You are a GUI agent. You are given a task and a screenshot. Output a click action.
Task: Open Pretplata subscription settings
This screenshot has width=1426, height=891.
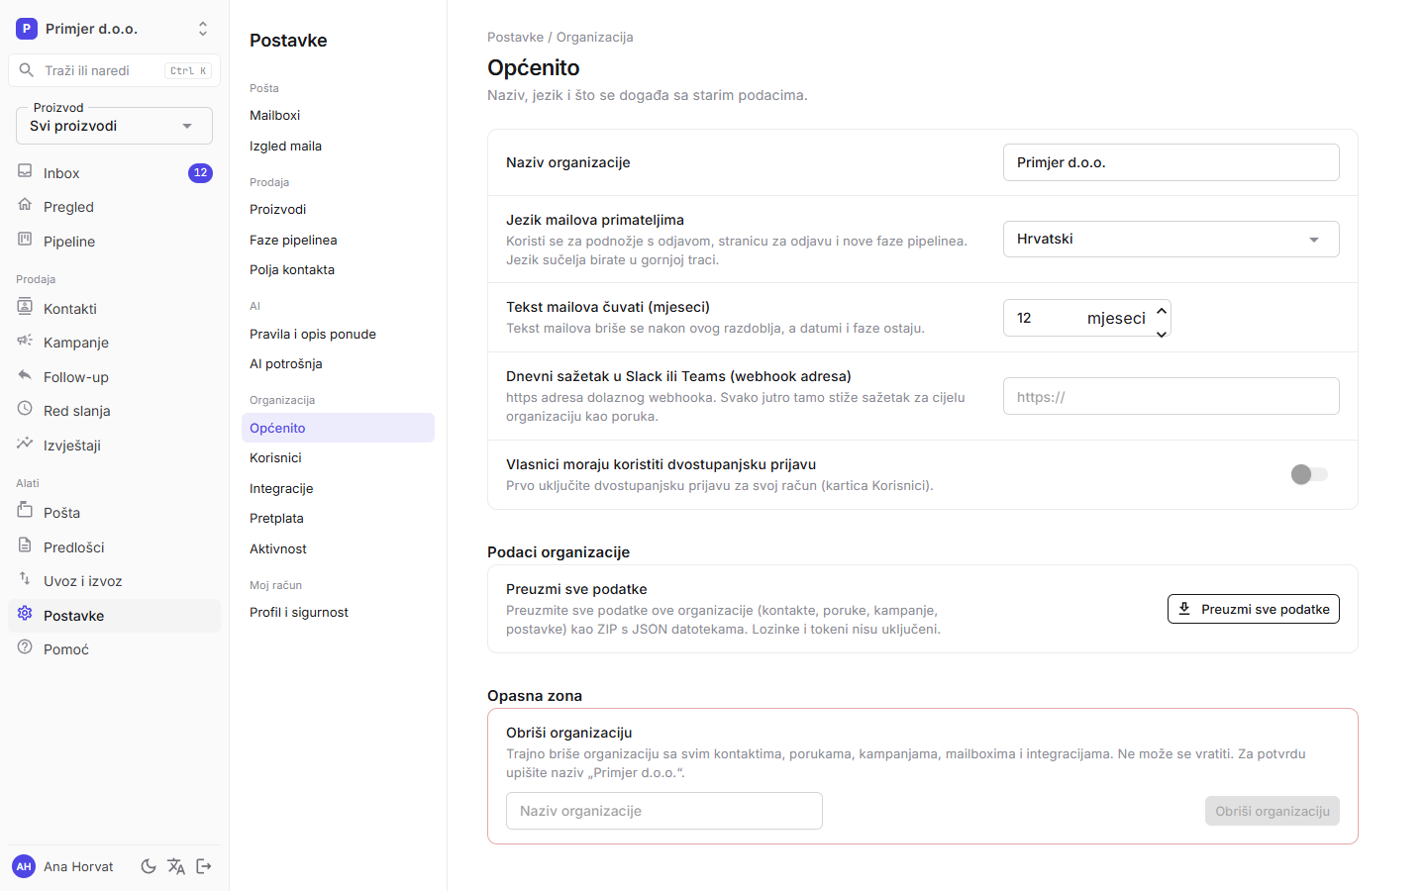pos(338,518)
